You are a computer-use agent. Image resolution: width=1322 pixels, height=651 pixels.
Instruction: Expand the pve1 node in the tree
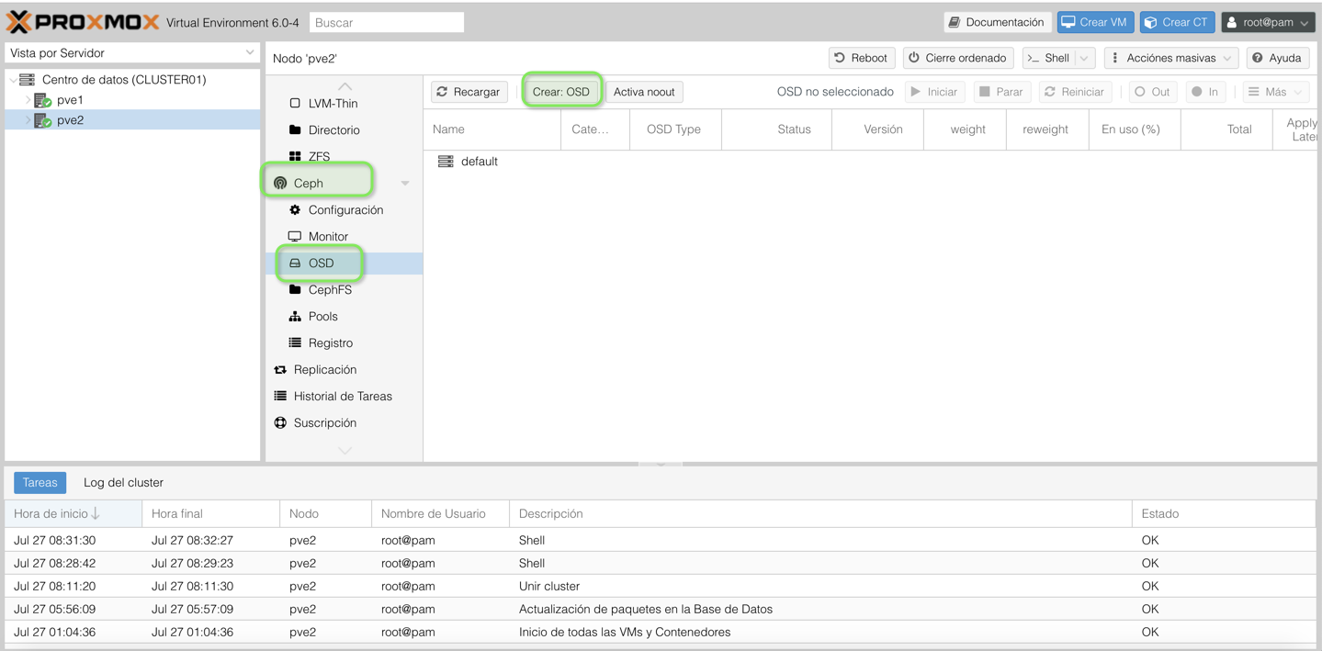tap(27, 99)
